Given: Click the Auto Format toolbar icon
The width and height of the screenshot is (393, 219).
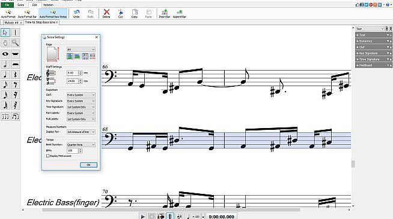Looking at the screenshot, I should (x=8, y=14).
